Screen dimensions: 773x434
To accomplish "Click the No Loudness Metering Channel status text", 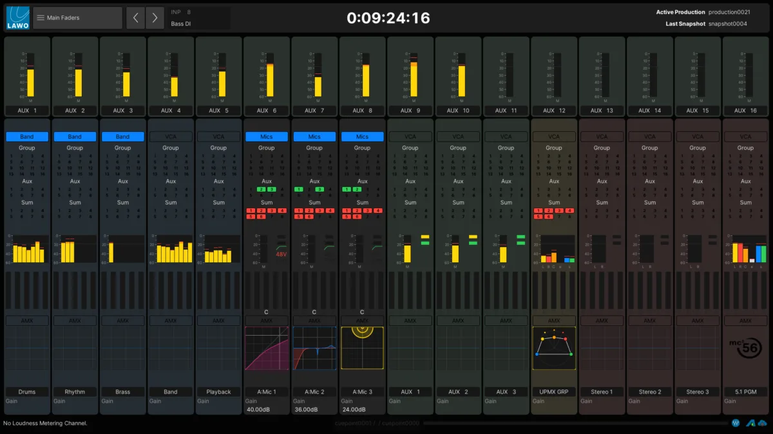I will click(45, 423).
